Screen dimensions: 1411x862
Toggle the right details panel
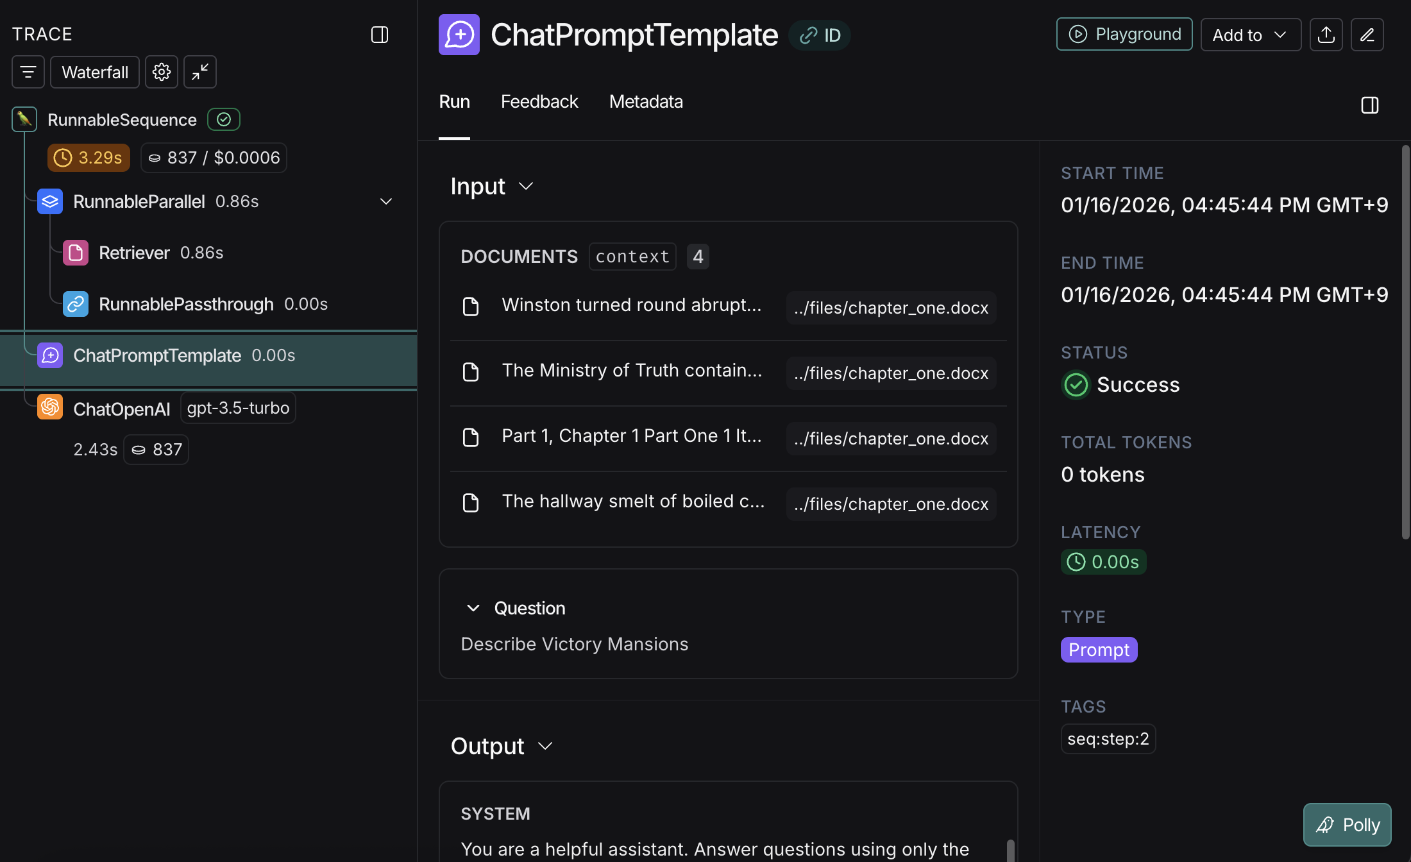click(x=1369, y=105)
